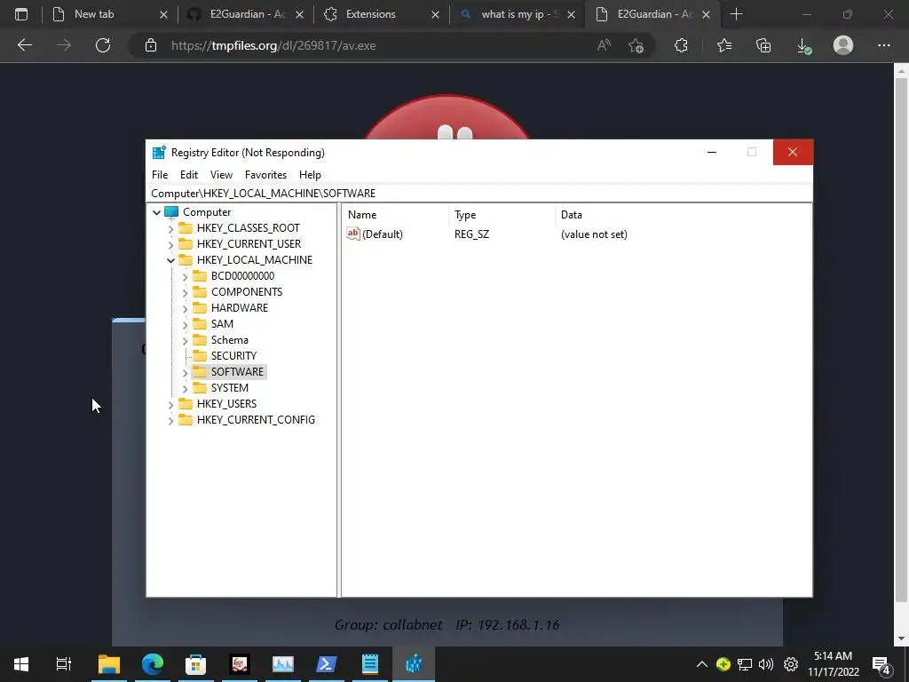Expand the SOFTWARE key arrow

[x=185, y=372]
